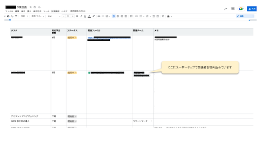Click the アカウントプロビジョニング task cell
Image resolution: width=261 pixels, height=147 pixels.
point(31,116)
